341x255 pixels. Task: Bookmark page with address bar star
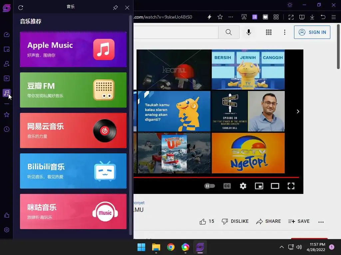click(x=220, y=17)
